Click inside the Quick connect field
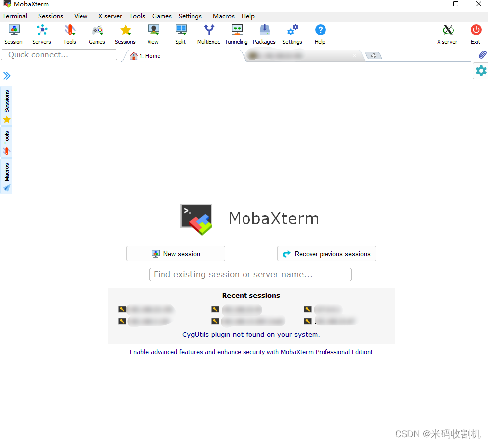This screenshot has width=488, height=443. point(59,55)
